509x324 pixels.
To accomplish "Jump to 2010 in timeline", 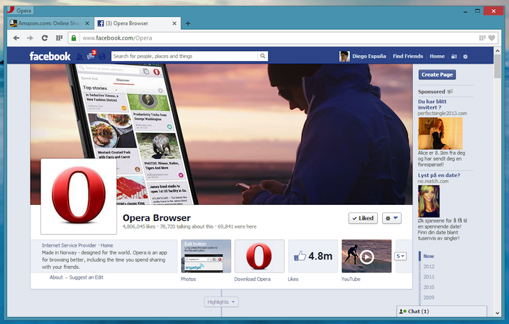I will point(429,287).
